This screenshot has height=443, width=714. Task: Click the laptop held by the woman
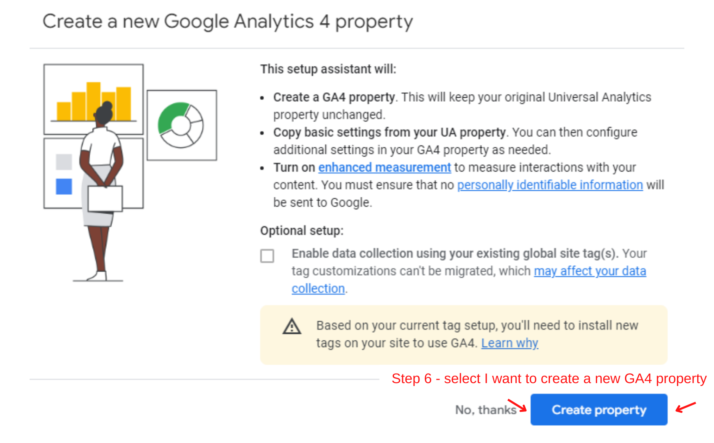point(105,199)
